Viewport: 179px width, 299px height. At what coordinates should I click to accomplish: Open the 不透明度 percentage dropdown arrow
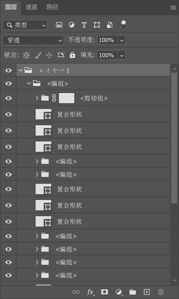point(122,40)
